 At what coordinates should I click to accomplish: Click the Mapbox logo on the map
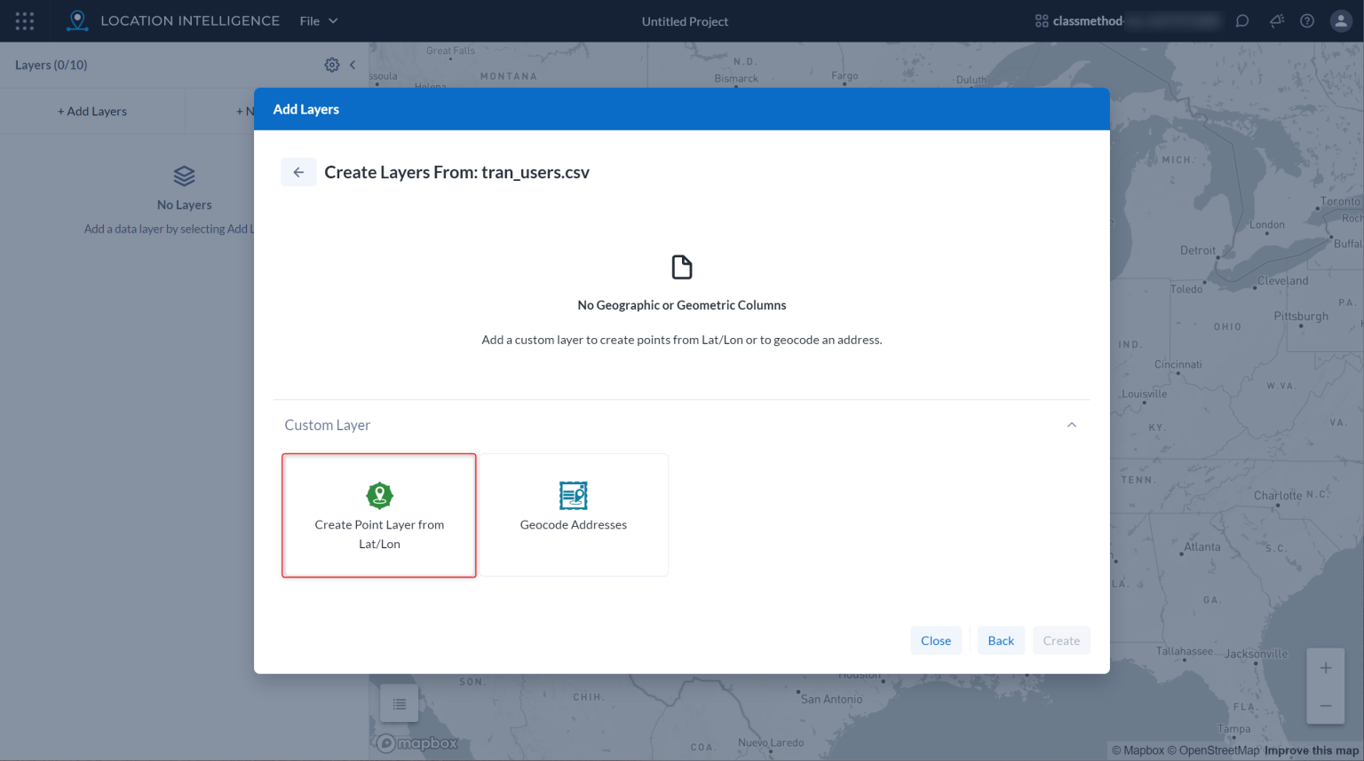point(417,743)
